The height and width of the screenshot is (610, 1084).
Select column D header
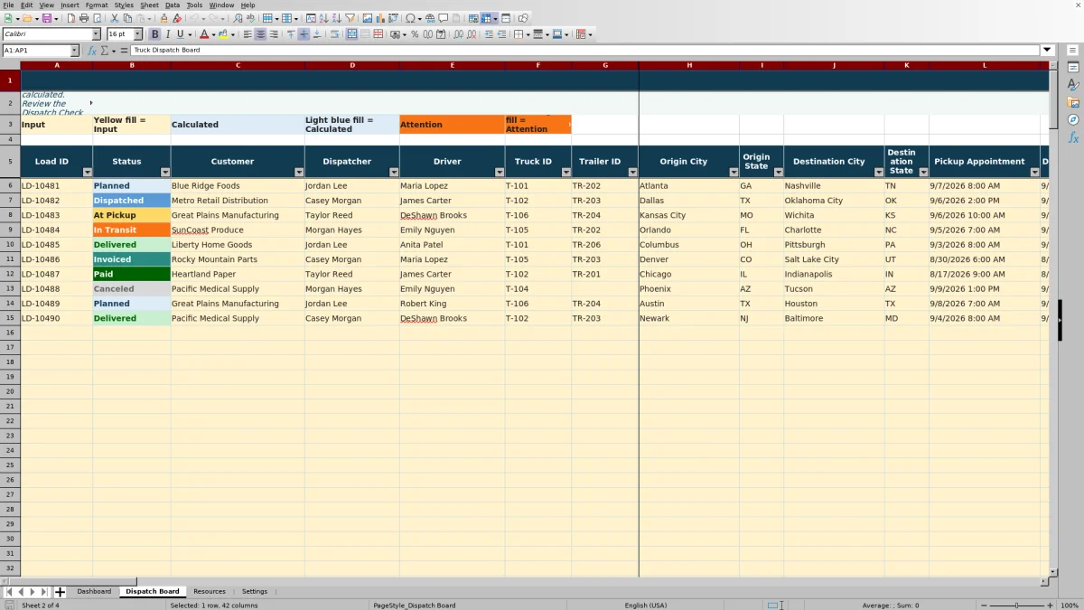click(x=352, y=66)
